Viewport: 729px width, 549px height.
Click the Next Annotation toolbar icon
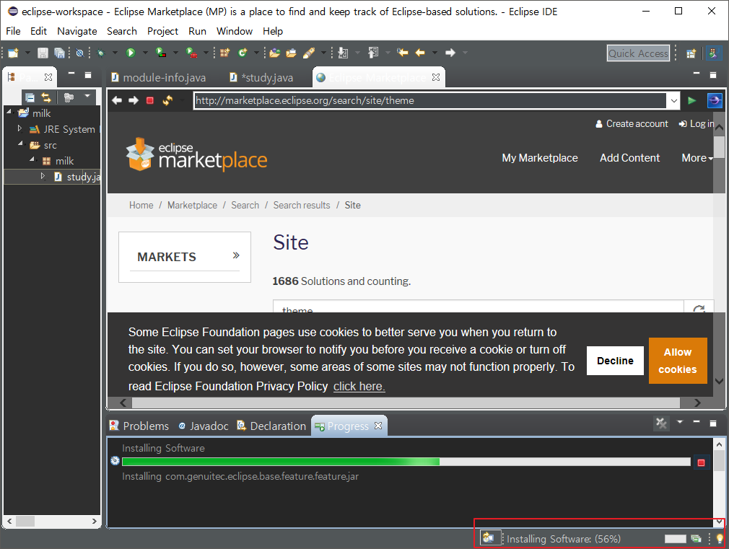pos(343,53)
